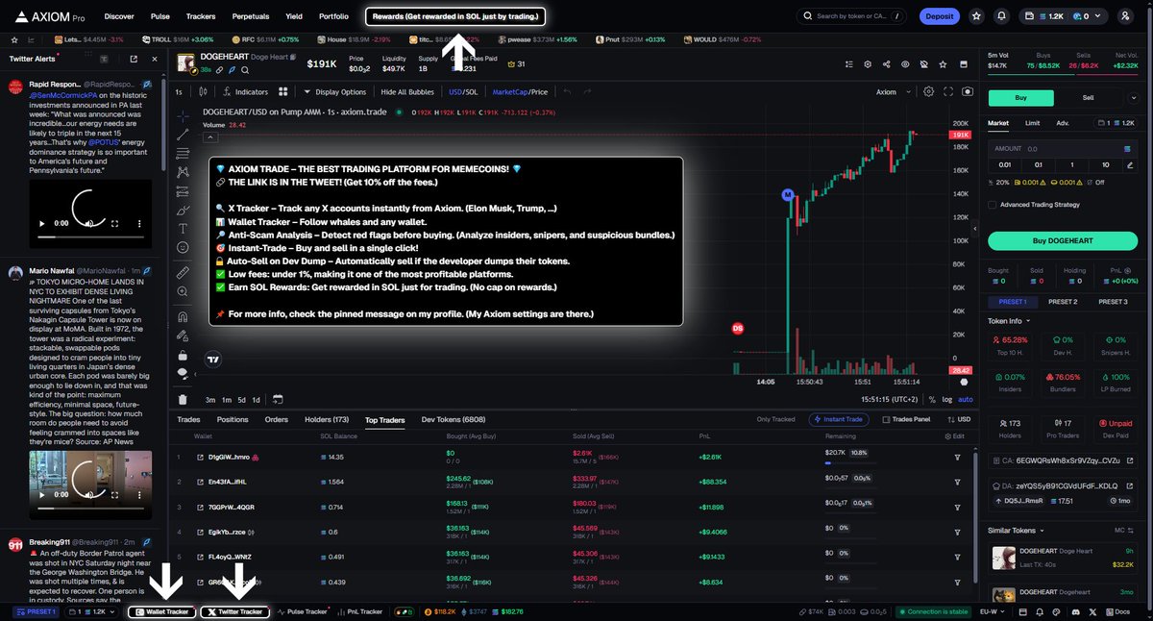Viewport: 1153px width, 621px height.
Task: Toggle the log scale on the chart
Action: tap(948, 399)
